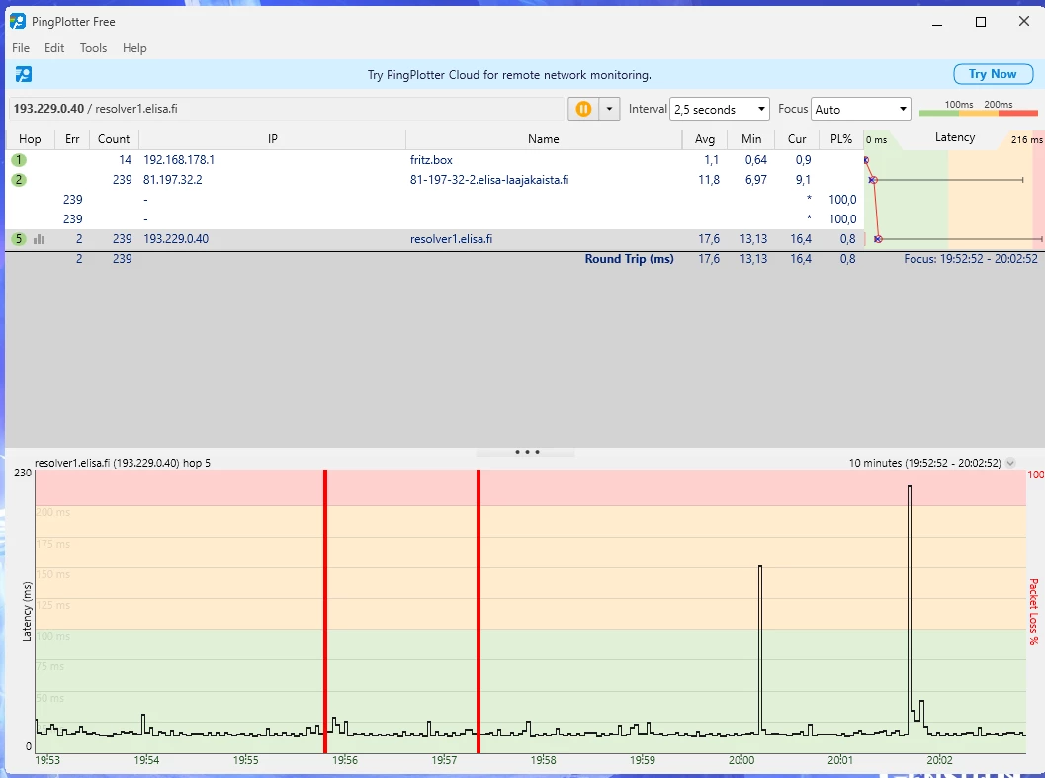The height and width of the screenshot is (778, 1045).
Task: Click the hop 5 packet loss value 0,8
Action: tap(847, 238)
